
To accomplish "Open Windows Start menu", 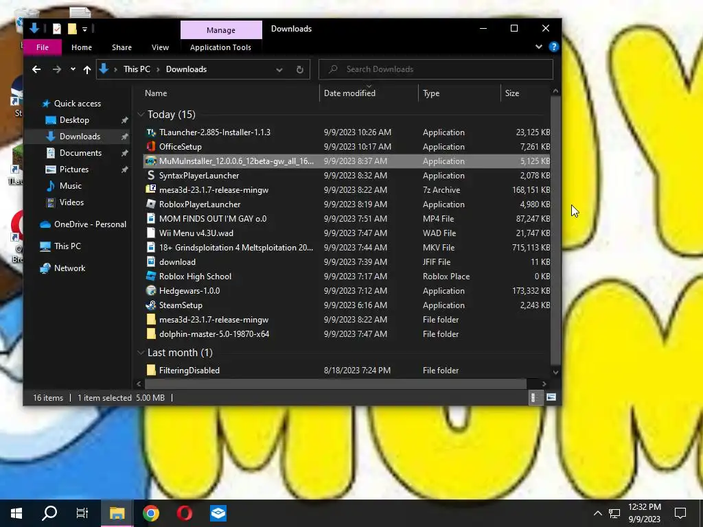I will (x=16, y=513).
